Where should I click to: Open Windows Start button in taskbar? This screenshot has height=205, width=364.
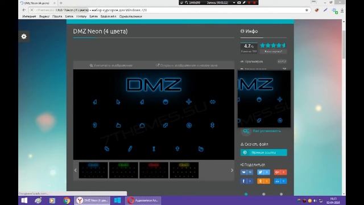(24, 200)
